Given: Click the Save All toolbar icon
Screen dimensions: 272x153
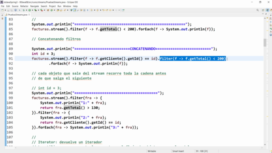Looking at the screenshot, I should point(11,10).
